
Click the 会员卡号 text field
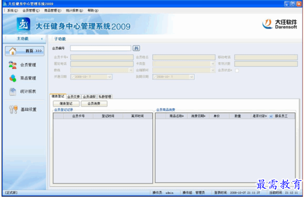[102, 57]
